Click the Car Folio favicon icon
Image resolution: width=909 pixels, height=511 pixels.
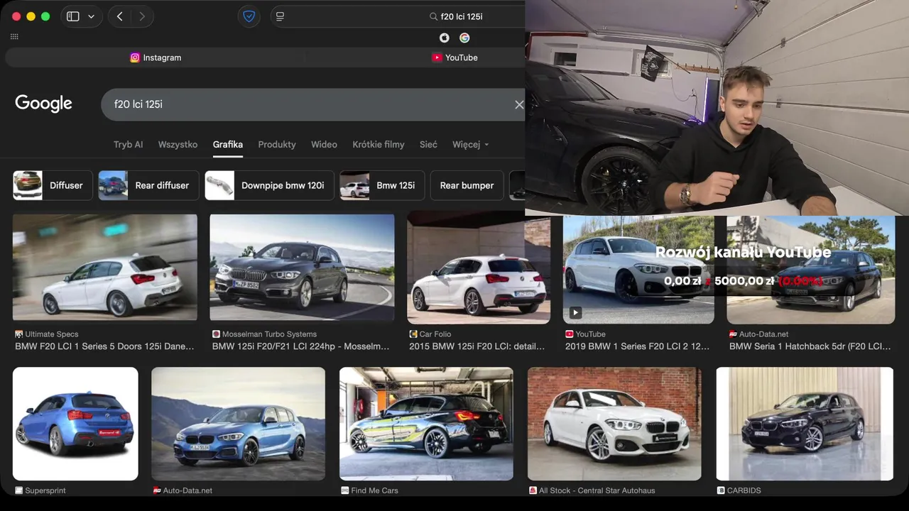[413, 334]
